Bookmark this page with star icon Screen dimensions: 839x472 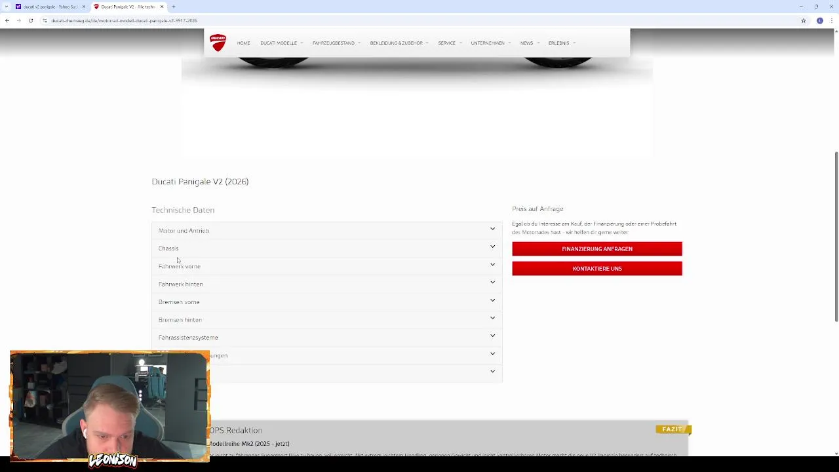click(x=804, y=20)
